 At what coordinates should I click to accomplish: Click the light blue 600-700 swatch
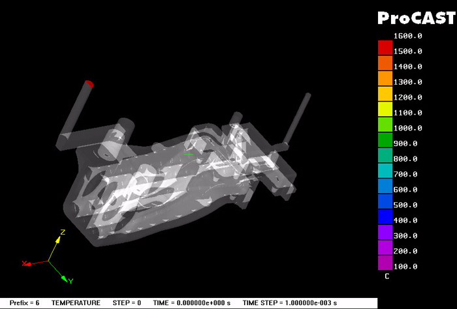point(385,186)
